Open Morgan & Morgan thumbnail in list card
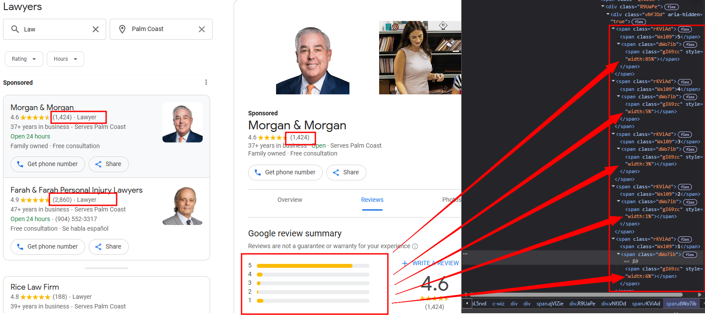This screenshot has width=705, height=315. click(183, 122)
